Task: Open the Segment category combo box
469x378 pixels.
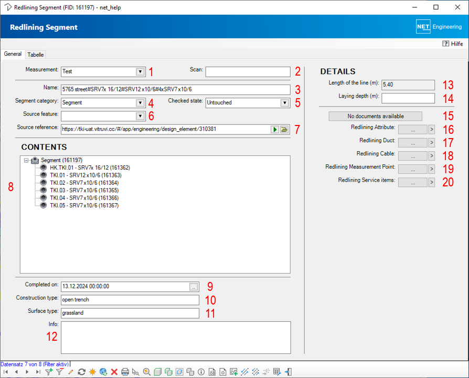Action: tap(140, 103)
